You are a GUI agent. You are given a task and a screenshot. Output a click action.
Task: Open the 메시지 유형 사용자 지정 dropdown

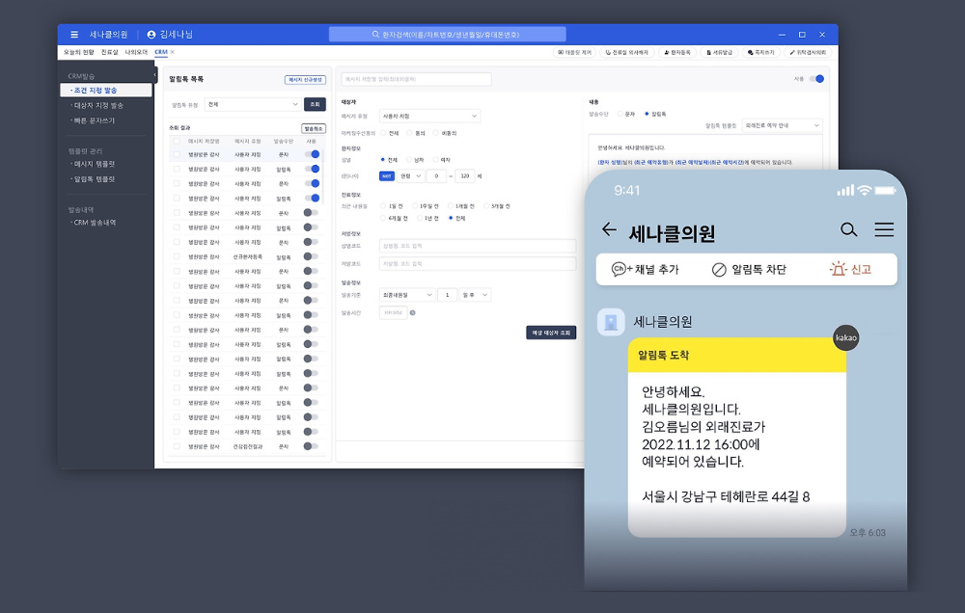pos(429,116)
